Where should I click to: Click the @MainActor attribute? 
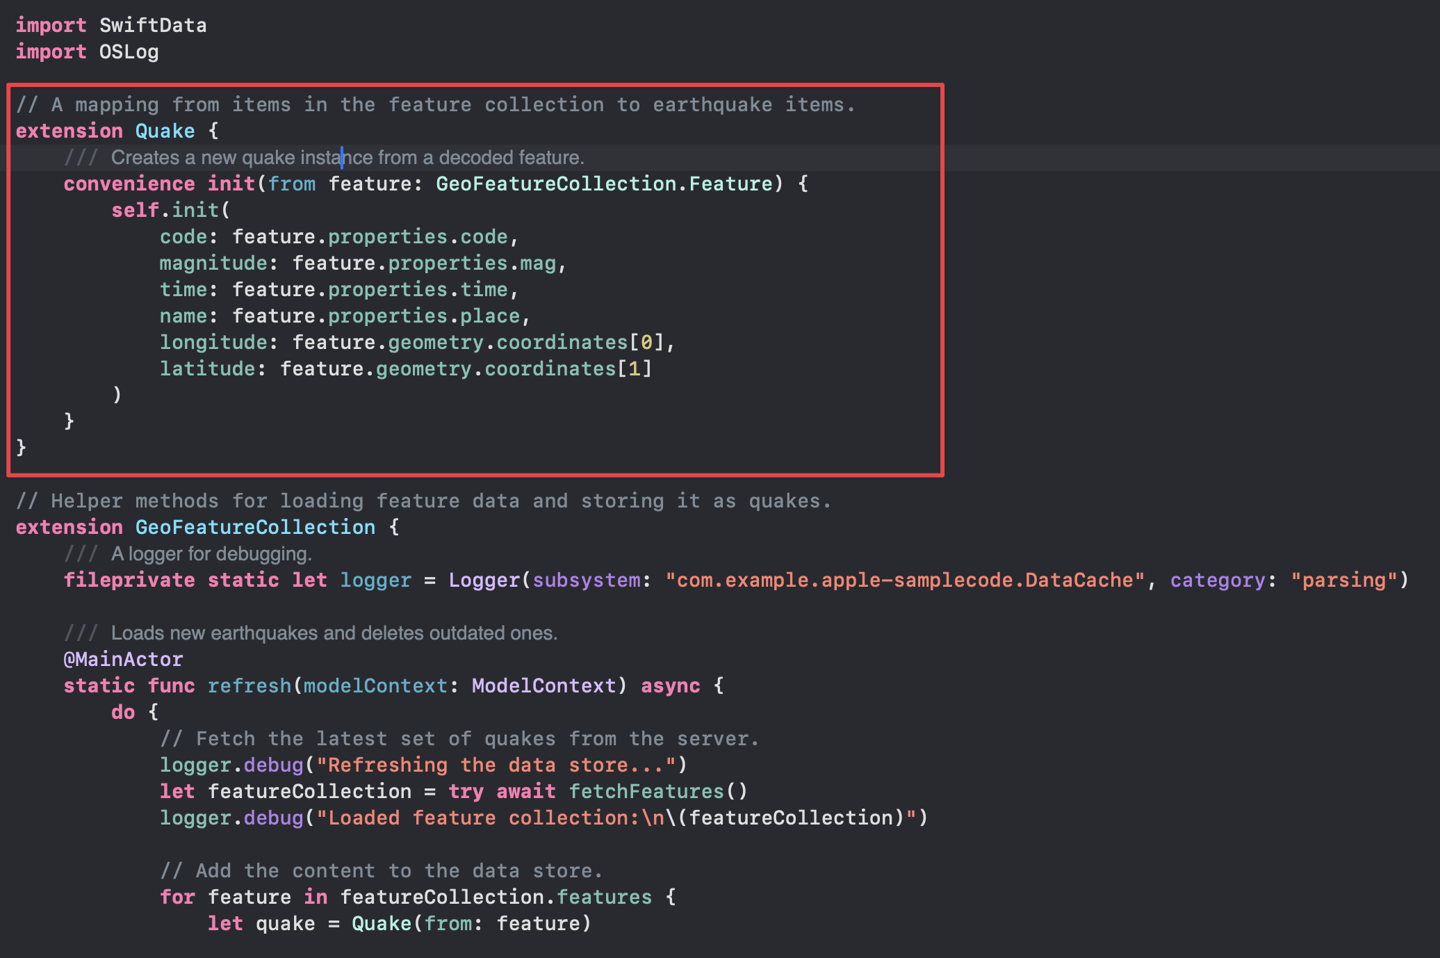(123, 659)
